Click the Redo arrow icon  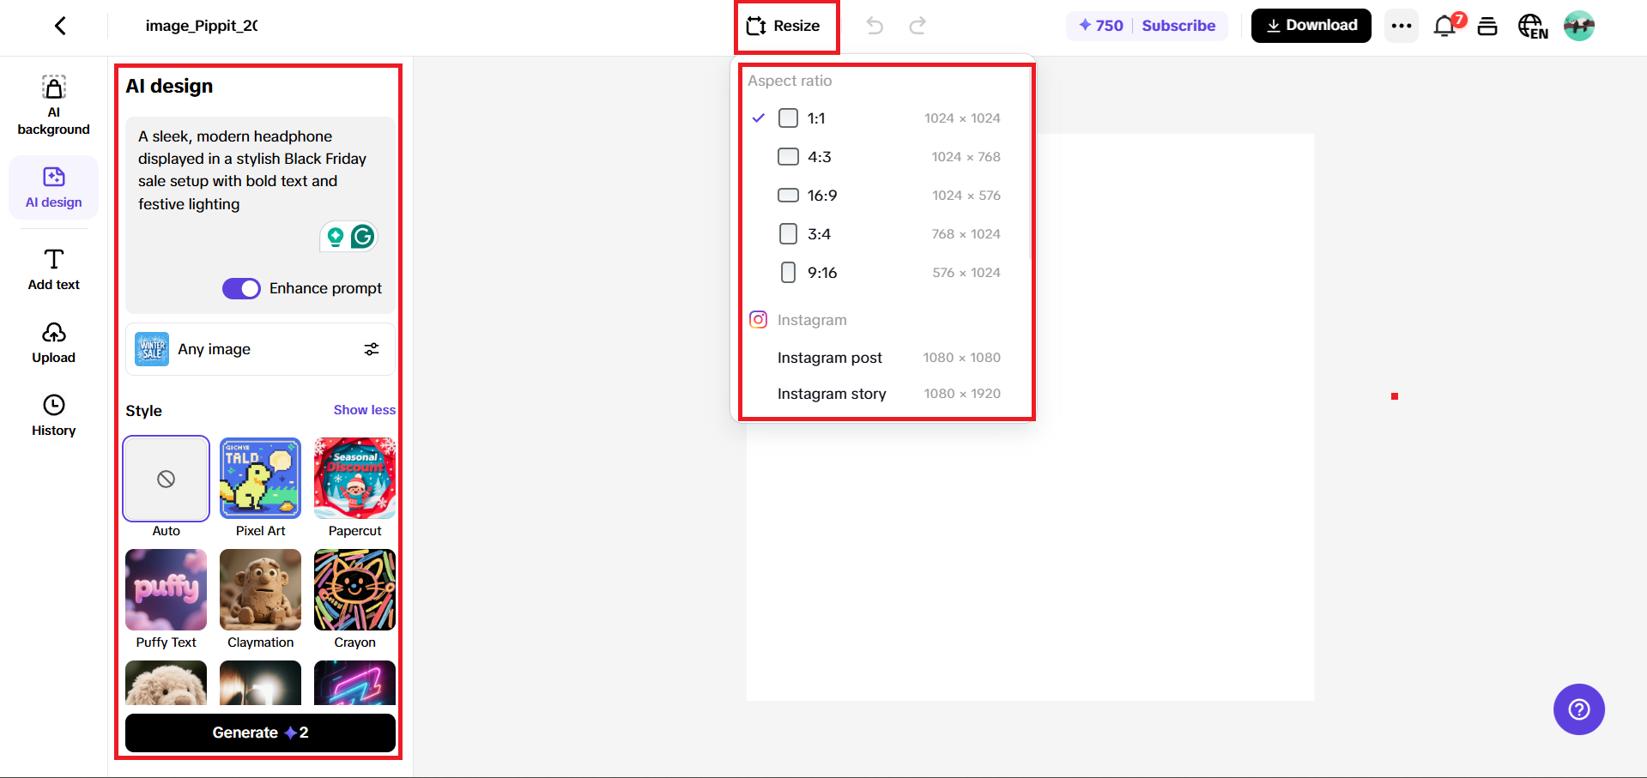[x=917, y=26]
